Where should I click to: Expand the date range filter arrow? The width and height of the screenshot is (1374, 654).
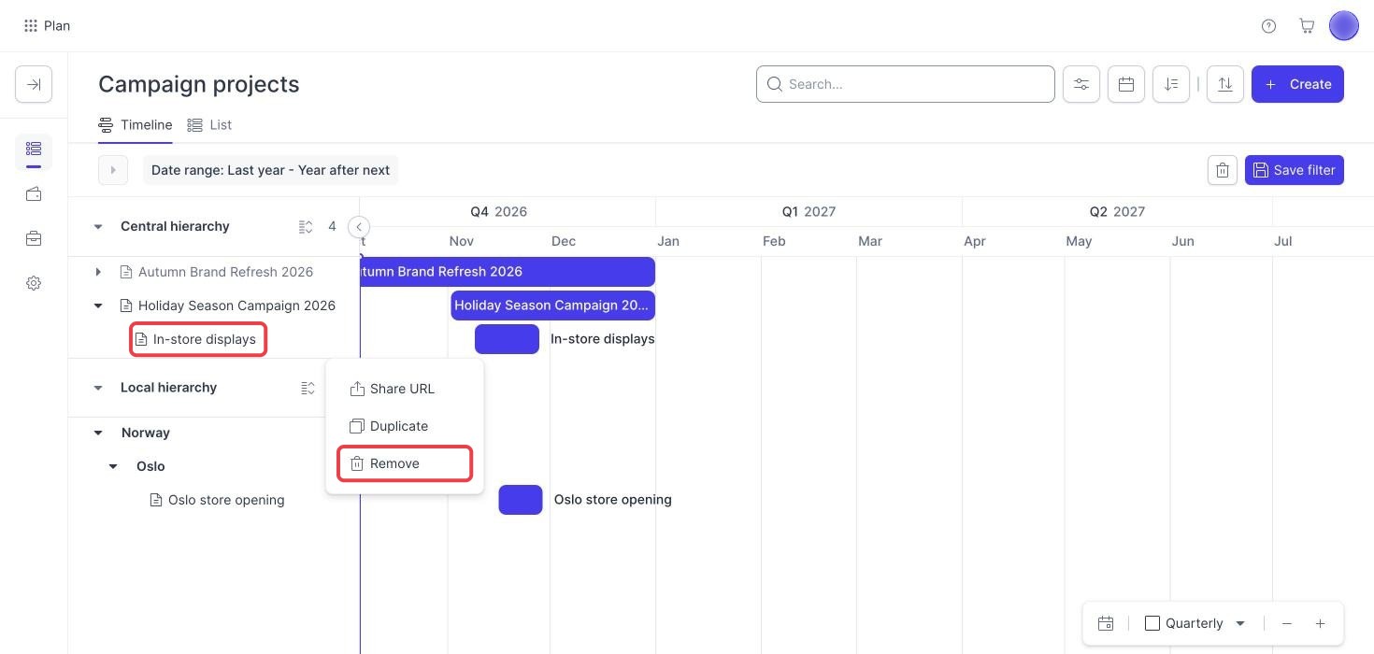pyautogui.click(x=113, y=170)
